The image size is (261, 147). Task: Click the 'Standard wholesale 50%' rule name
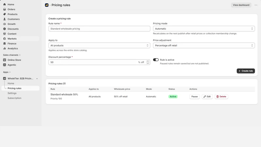tap(64, 94)
